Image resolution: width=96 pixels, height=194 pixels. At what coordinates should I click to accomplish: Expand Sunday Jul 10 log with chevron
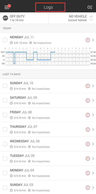[93, 86]
